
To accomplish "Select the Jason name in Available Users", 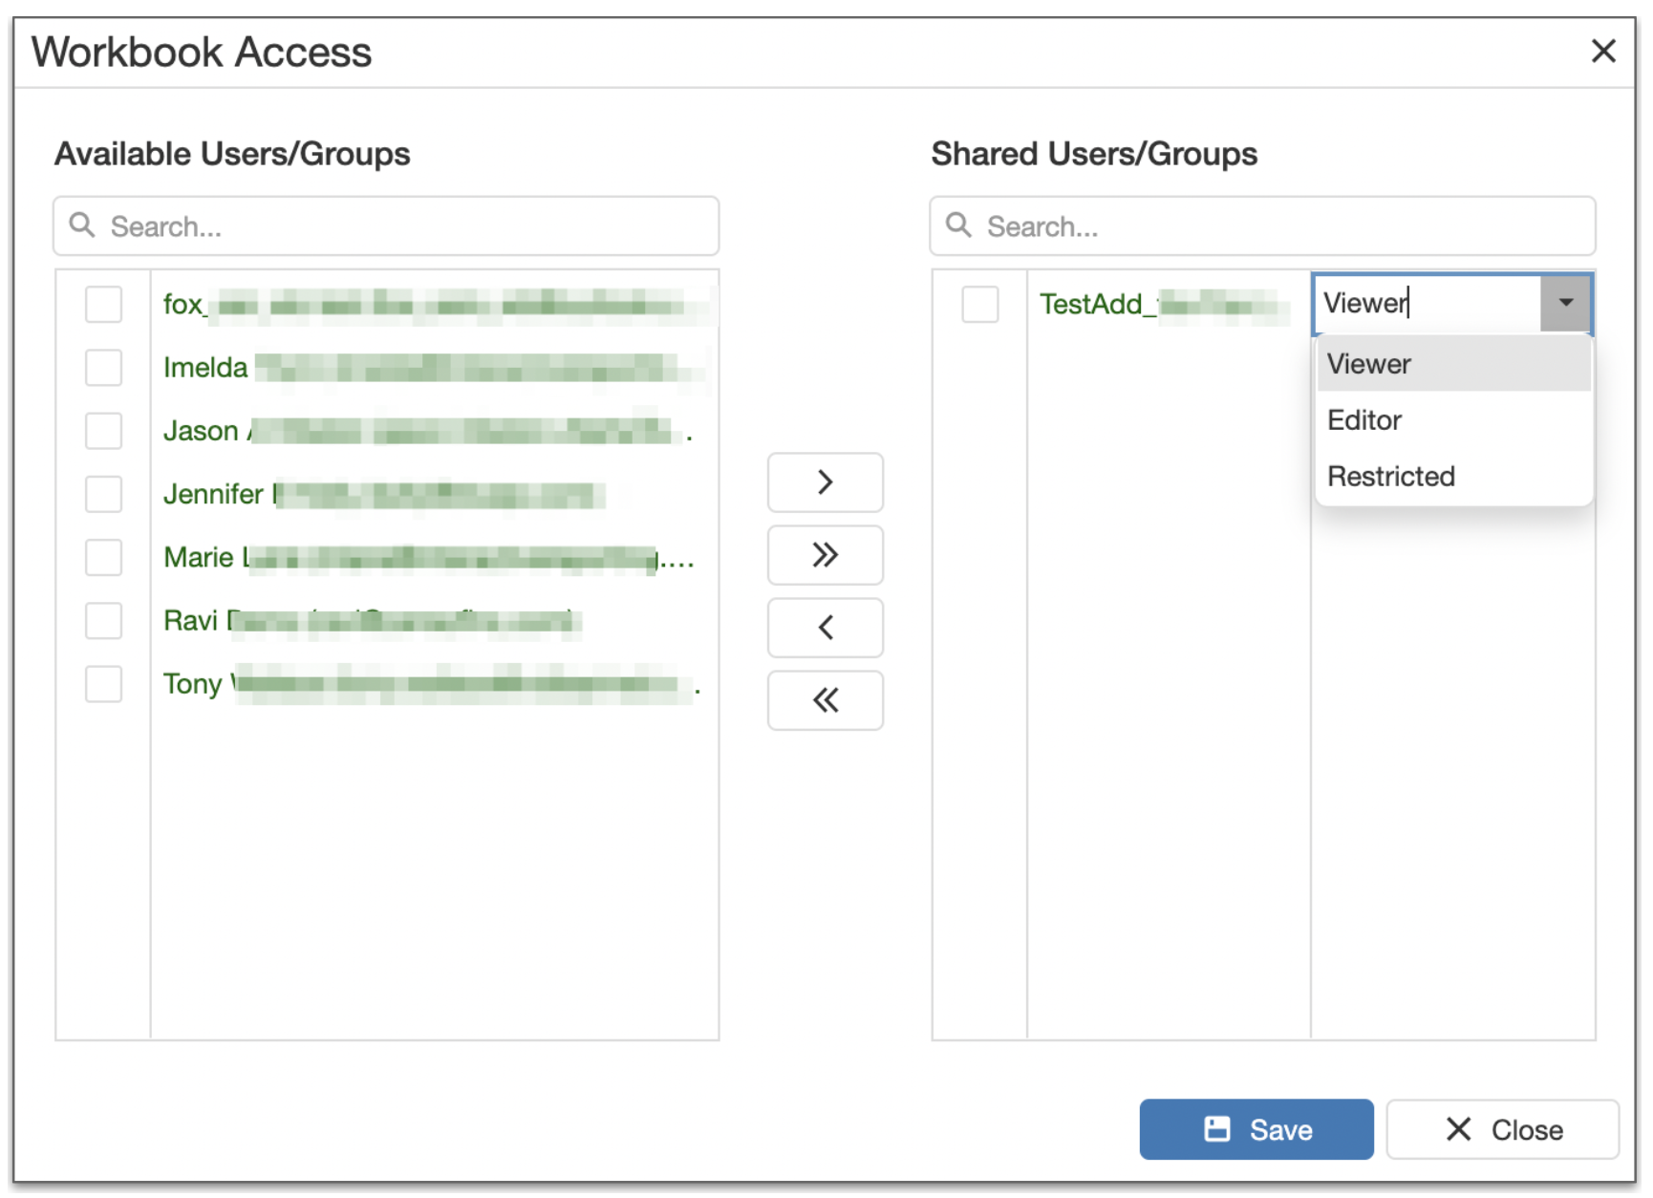I will pos(428,431).
